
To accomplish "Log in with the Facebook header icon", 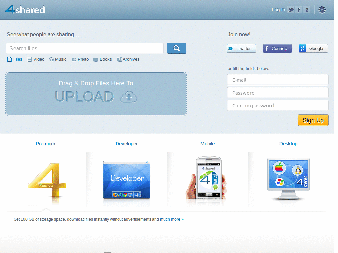I will (299, 10).
